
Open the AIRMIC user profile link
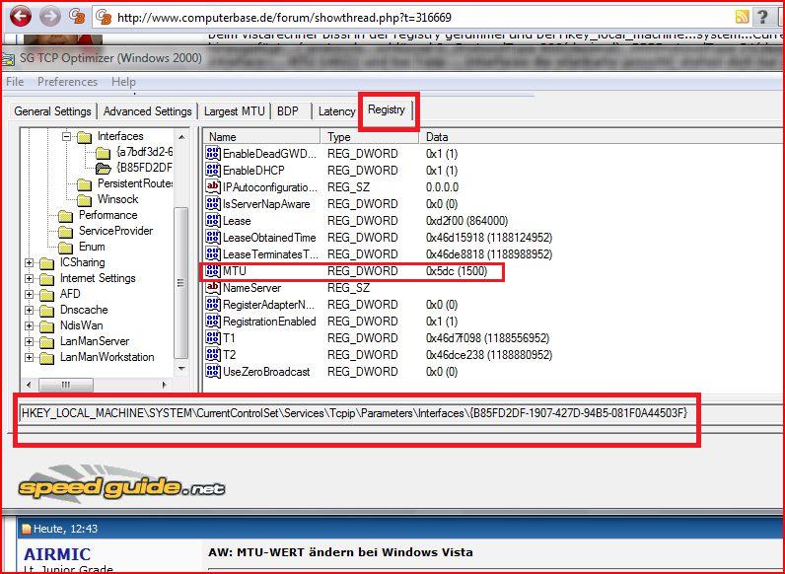pos(57,554)
